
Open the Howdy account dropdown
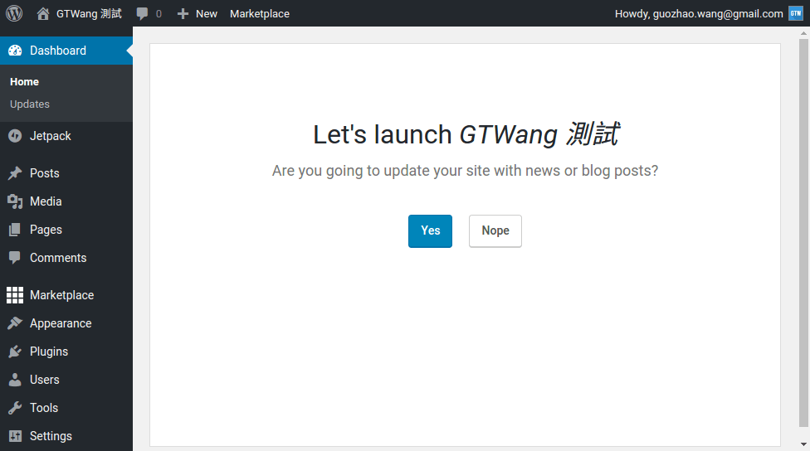tap(699, 13)
